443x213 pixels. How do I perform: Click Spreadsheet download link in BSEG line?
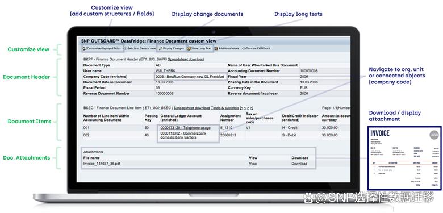pos(191,108)
